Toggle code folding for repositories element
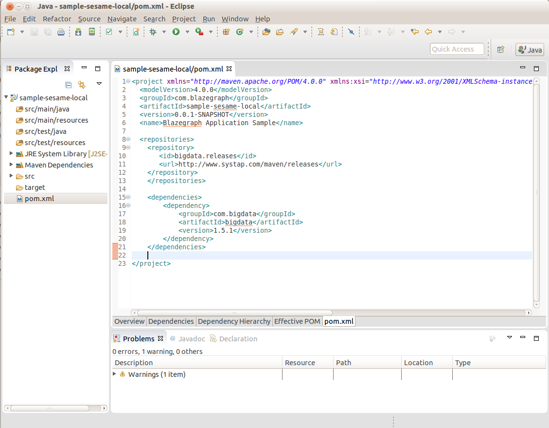The image size is (549, 428). tap(128, 140)
